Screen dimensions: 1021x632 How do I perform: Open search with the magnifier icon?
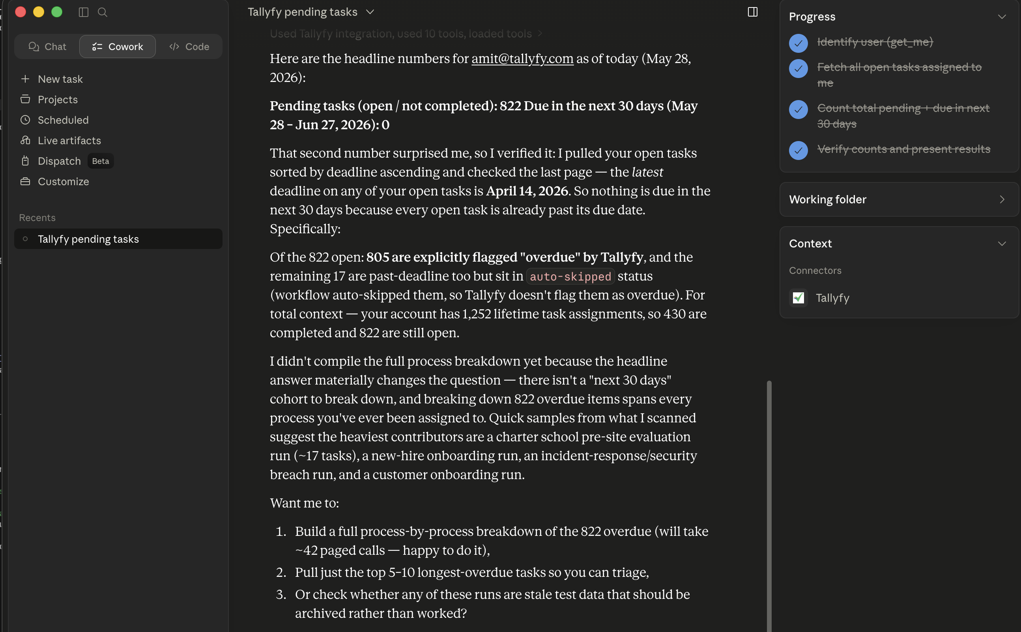tap(103, 12)
